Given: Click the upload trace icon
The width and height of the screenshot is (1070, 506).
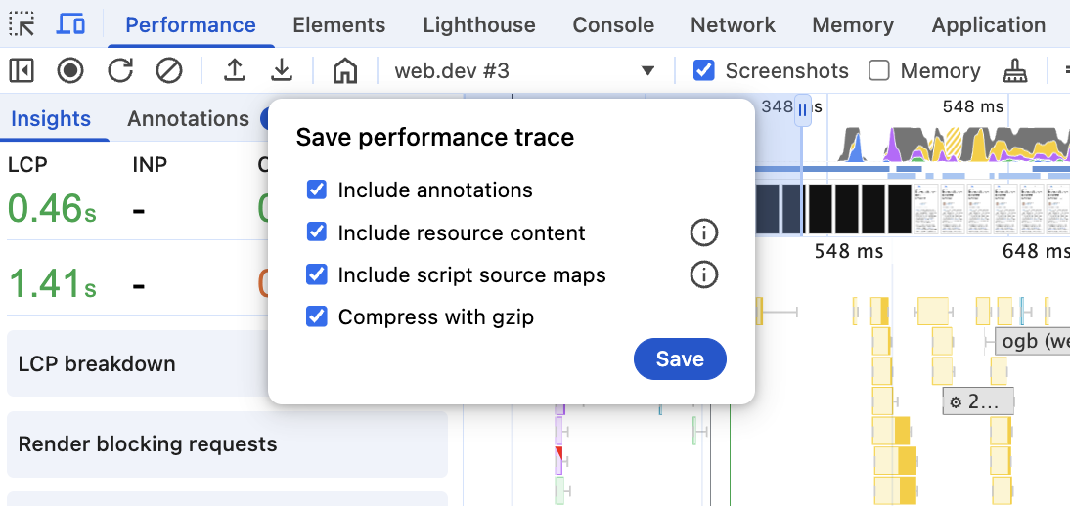Looking at the screenshot, I should 234,70.
